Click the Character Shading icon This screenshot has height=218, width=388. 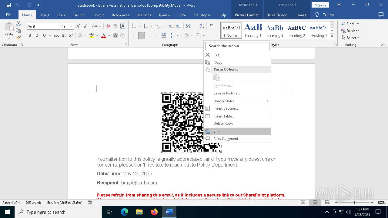[x=115, y=35]
